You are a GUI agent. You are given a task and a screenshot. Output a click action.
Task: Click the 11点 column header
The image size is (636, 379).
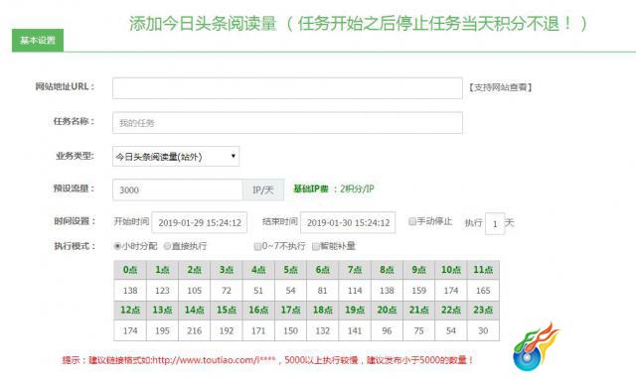[x=483, y=270]
